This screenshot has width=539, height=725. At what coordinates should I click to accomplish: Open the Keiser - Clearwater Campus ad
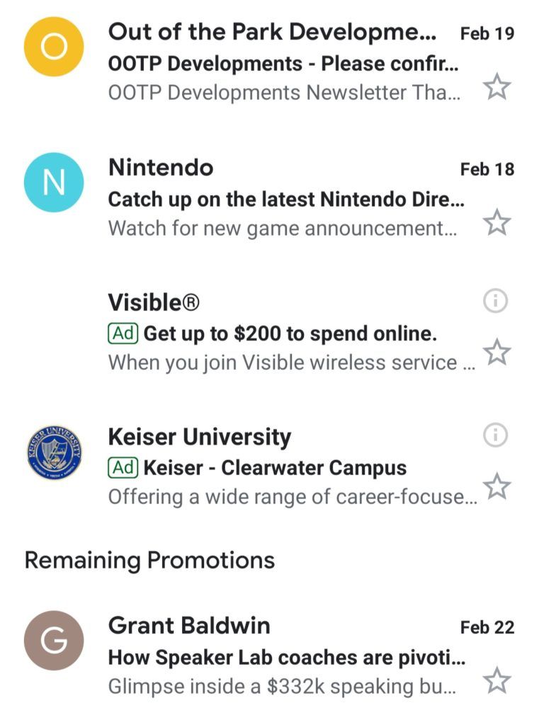point(275,468)
